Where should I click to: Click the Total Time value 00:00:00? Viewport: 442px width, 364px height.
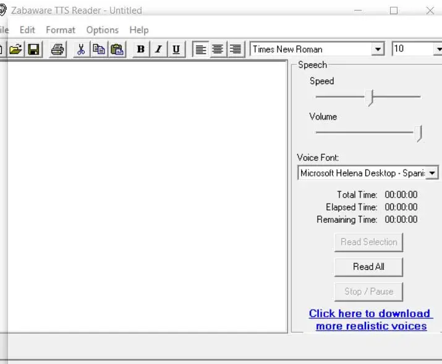[x=401, y=195]
